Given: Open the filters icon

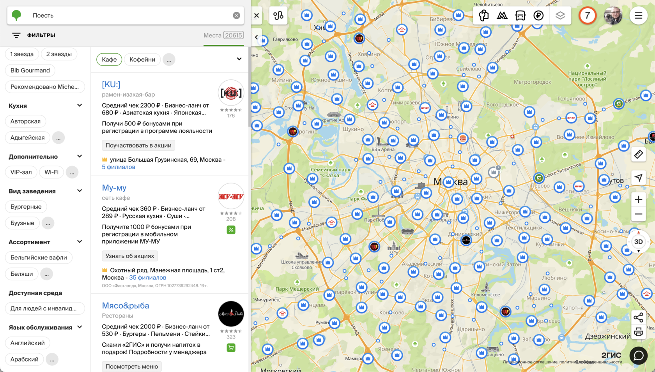Looking at the screenshot, I should pyautogui.click(x=16, y=35).
